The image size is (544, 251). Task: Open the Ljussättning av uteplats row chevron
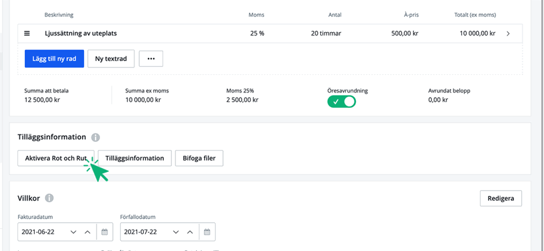[508, 33]
